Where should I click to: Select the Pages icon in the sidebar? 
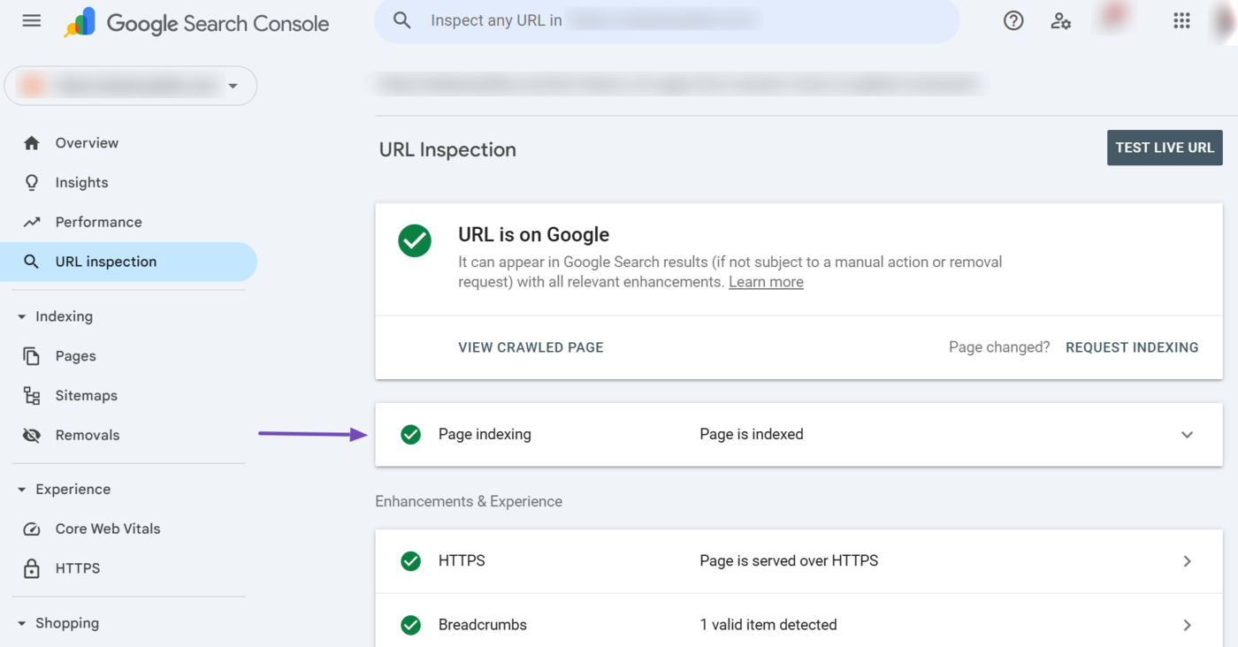(32, 355)
